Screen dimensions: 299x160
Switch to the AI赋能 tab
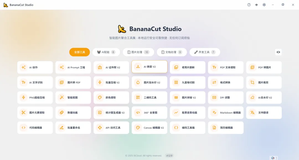click(x=106, y=52)
